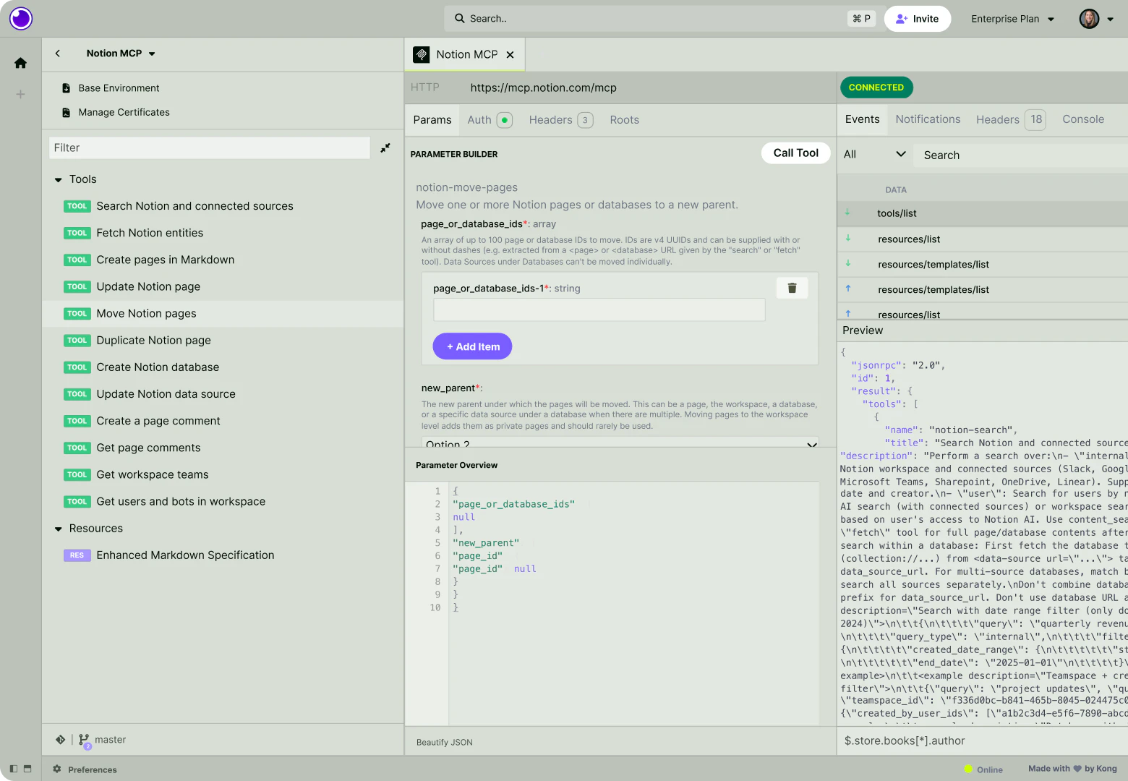The height and width of the screenshot is (781, 1128).
Task: Click the Home icon in left sidebar
Action: point(20,63)
